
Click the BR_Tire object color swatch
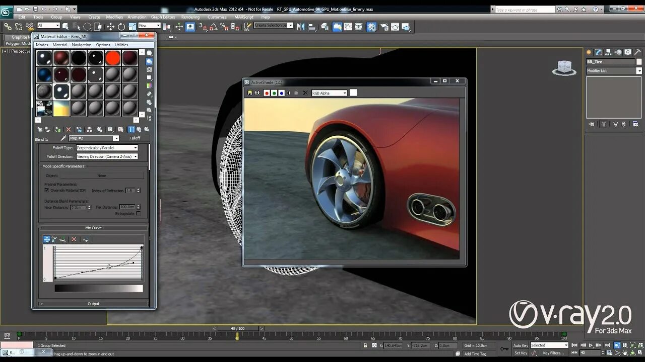[639, 62]
